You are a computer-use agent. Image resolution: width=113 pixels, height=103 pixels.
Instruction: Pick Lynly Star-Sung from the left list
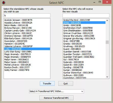(18, 52)
